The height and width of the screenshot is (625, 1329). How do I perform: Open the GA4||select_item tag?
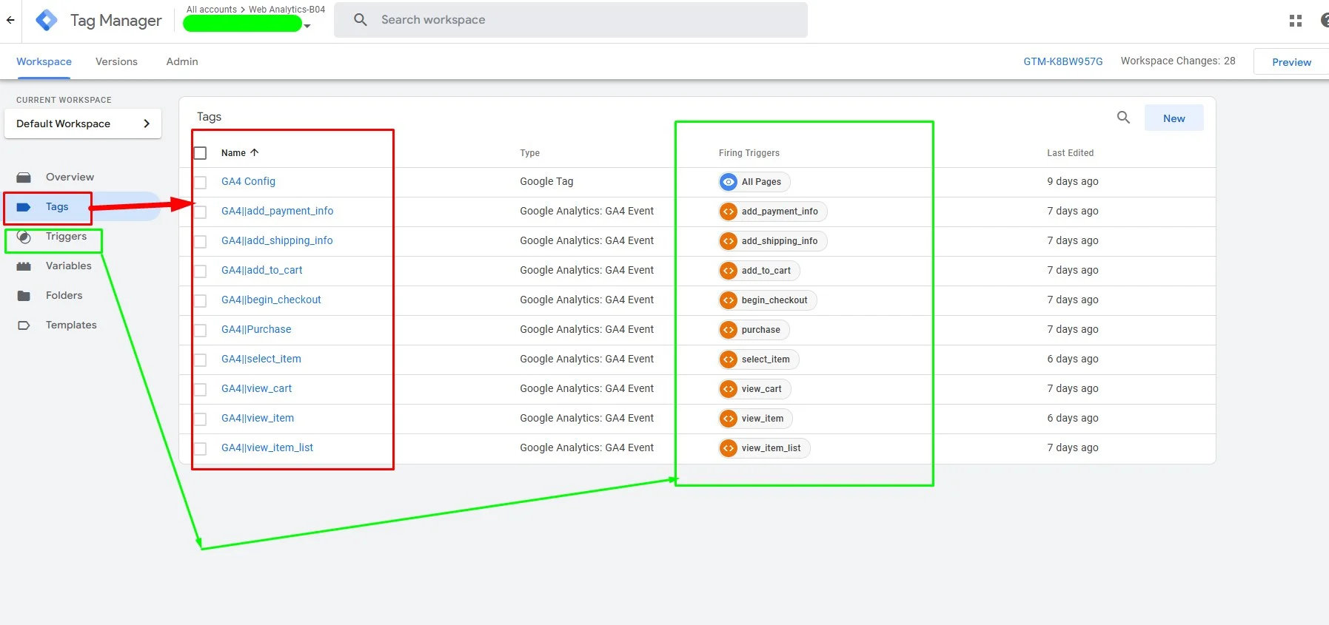click(261, 359)
